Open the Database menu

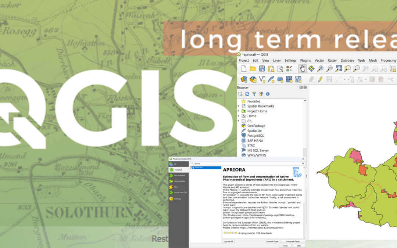(347, 61)
